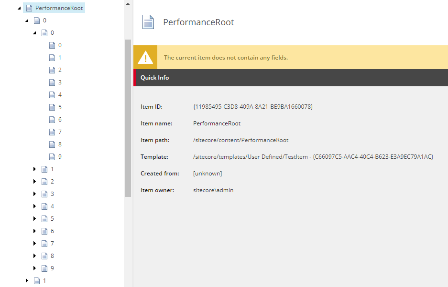
Task: Click the icon of leaf item 9 without an arrow
Action: tap(52, 157)
